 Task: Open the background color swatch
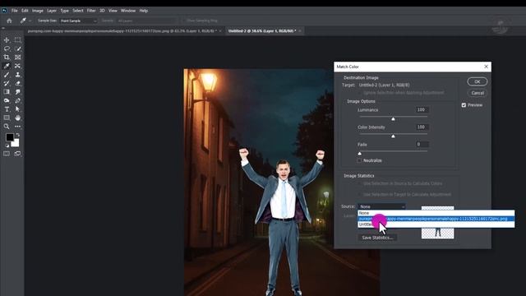coord(16,144)
